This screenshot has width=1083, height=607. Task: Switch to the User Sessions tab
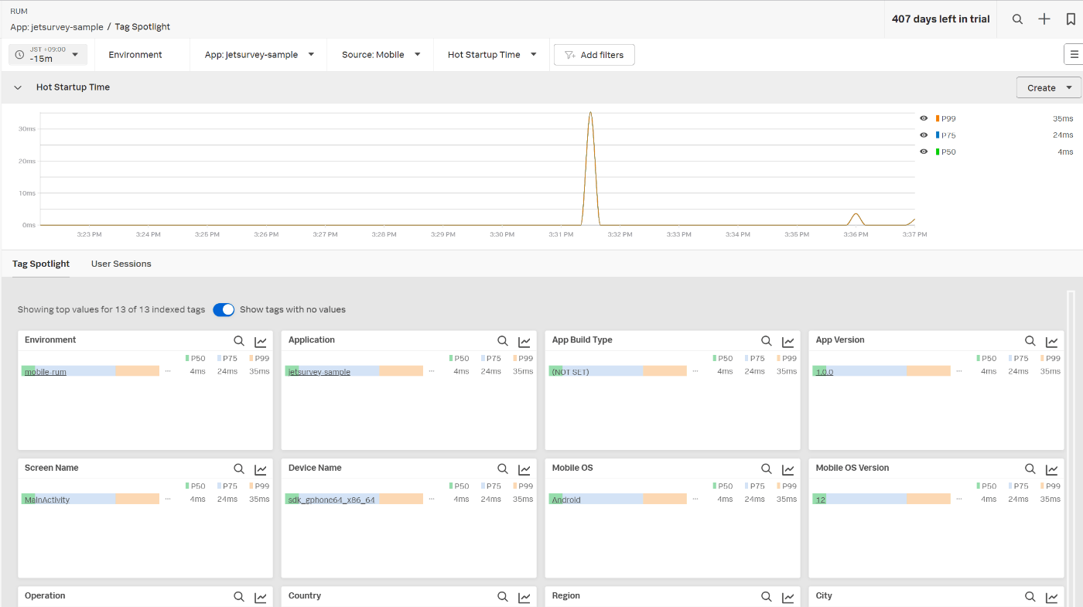click(121, 264)
